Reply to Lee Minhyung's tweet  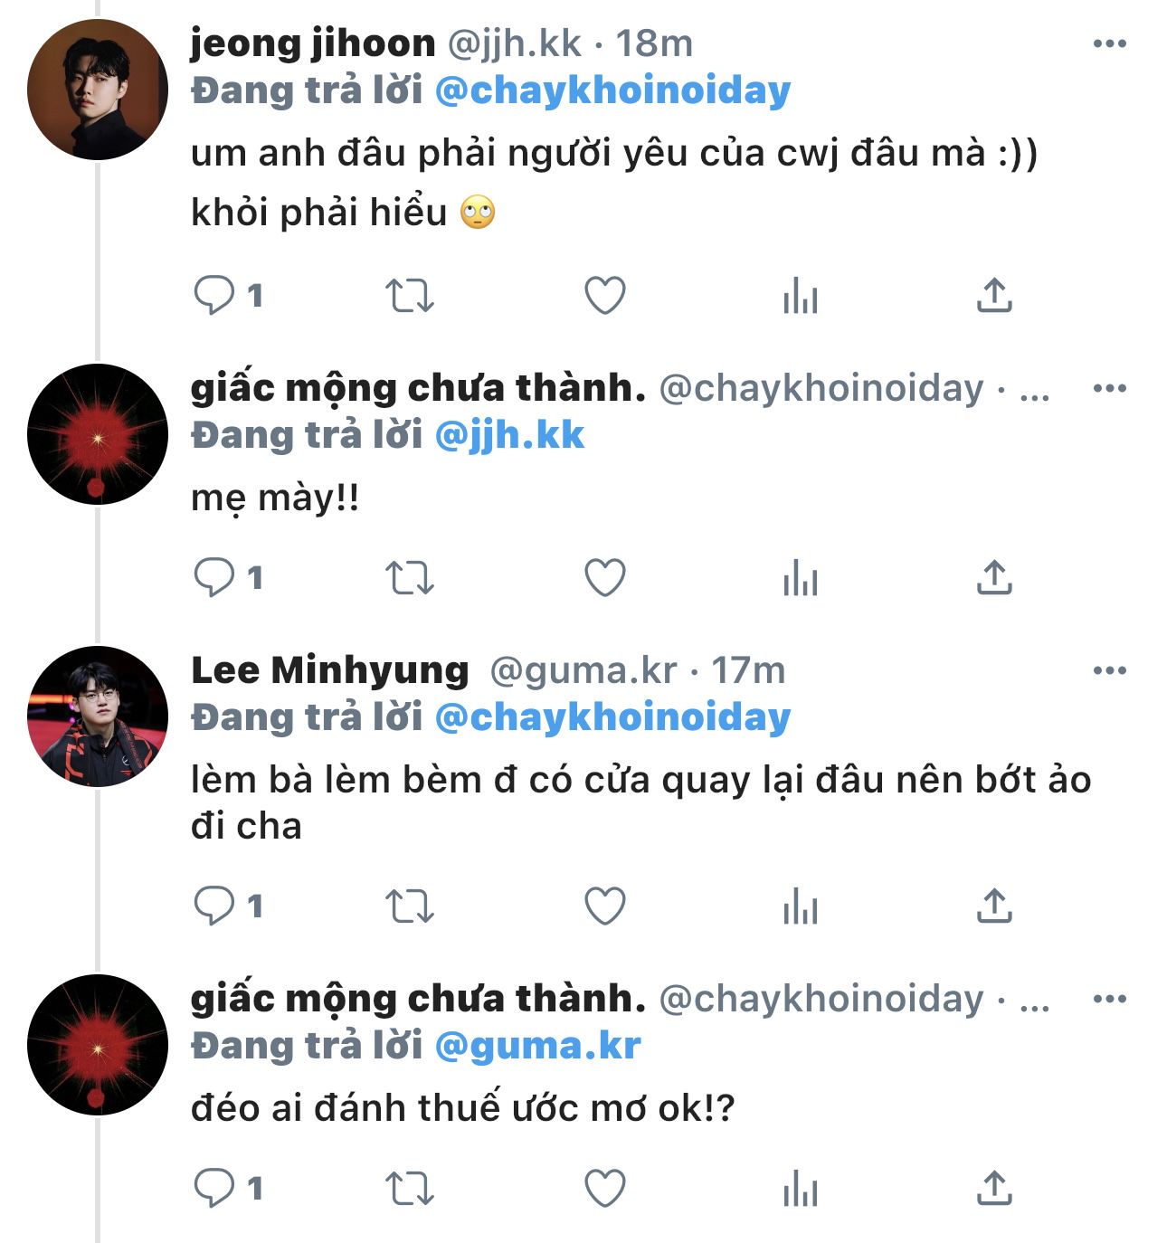[214, 906]
